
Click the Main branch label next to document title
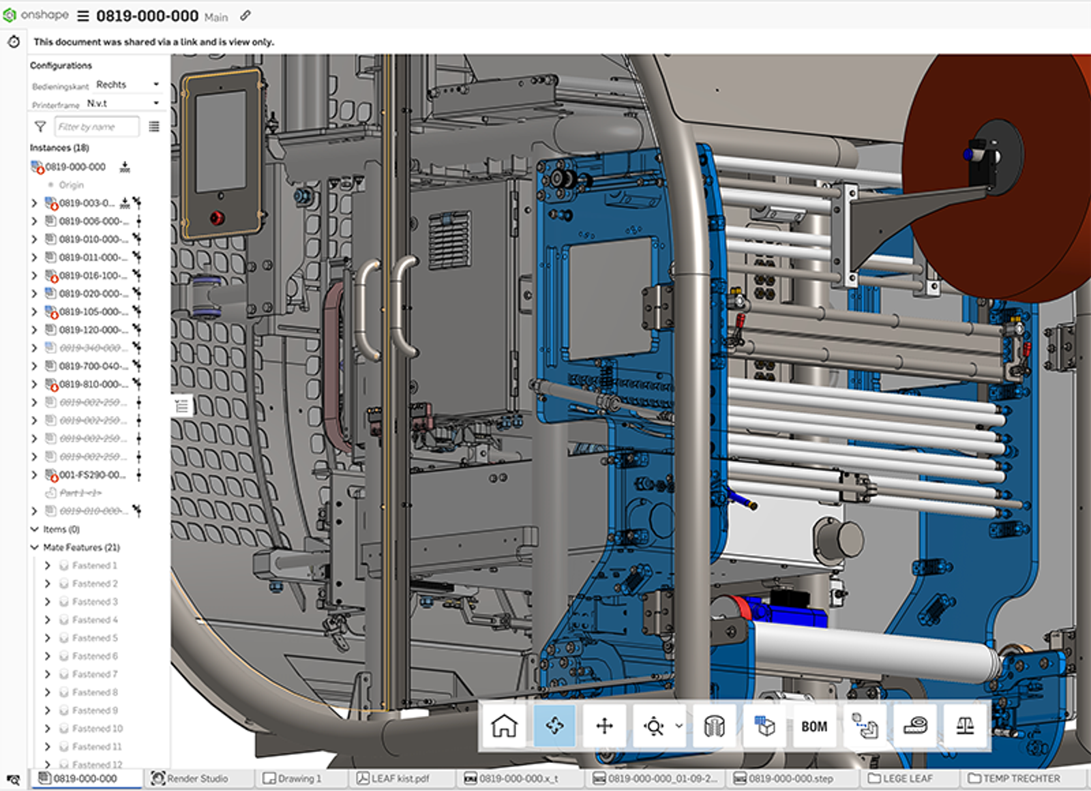click(x=217, y=16)
